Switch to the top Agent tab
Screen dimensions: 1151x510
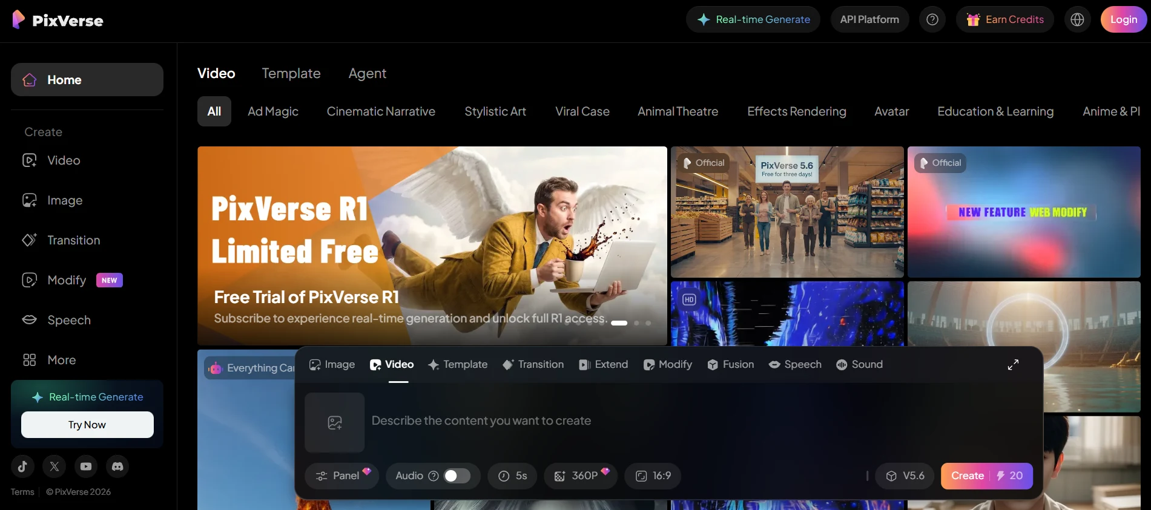[368, 73]
